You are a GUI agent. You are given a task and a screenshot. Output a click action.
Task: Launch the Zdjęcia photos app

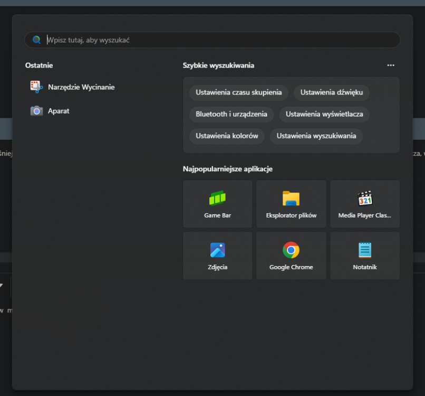pos(217,256)
